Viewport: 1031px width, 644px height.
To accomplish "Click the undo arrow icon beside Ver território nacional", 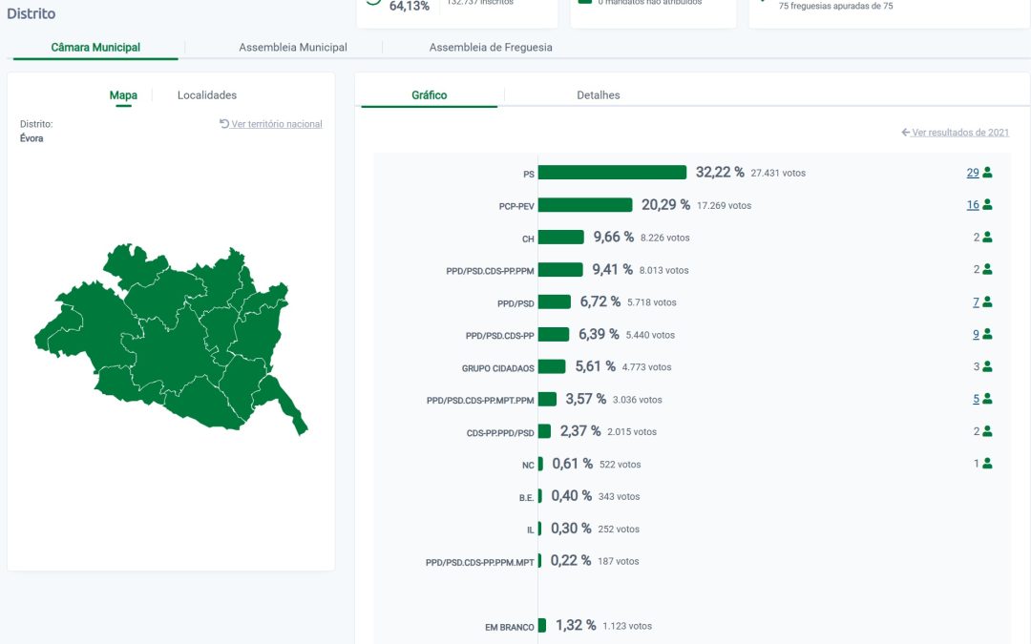I will pyautogui.click(x=224, y=124).
